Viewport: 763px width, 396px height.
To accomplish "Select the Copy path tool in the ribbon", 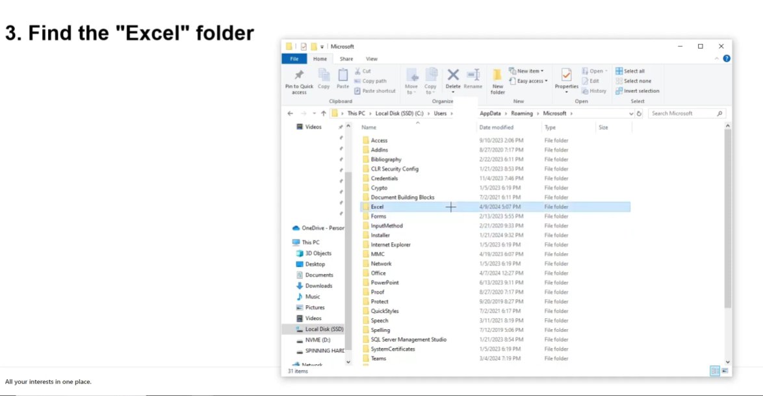I will (372, 80).
